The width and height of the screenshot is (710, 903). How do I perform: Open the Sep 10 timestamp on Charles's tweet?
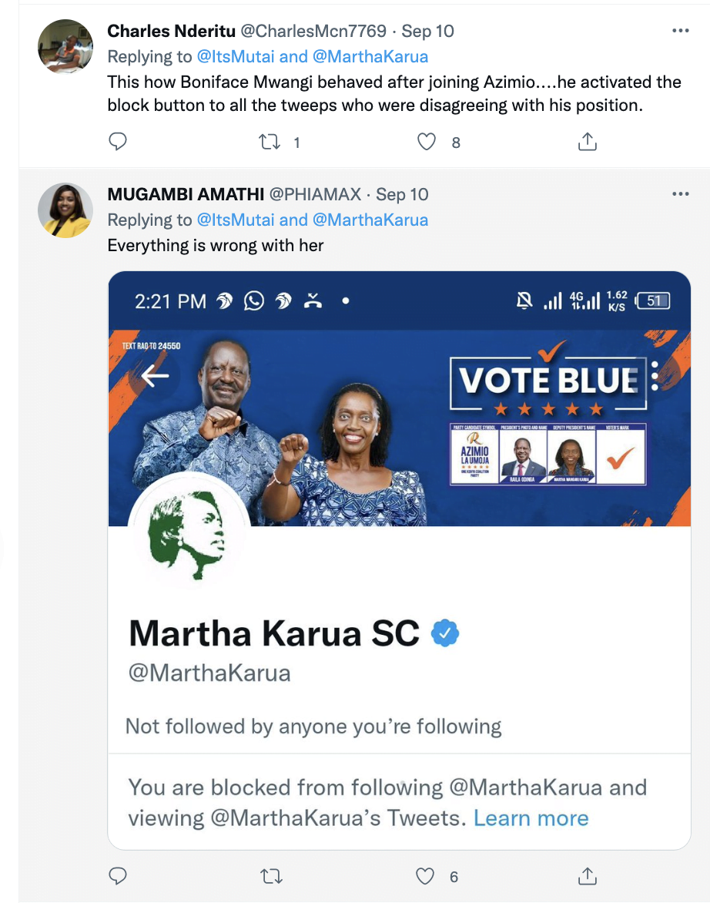tap(427, 31)
